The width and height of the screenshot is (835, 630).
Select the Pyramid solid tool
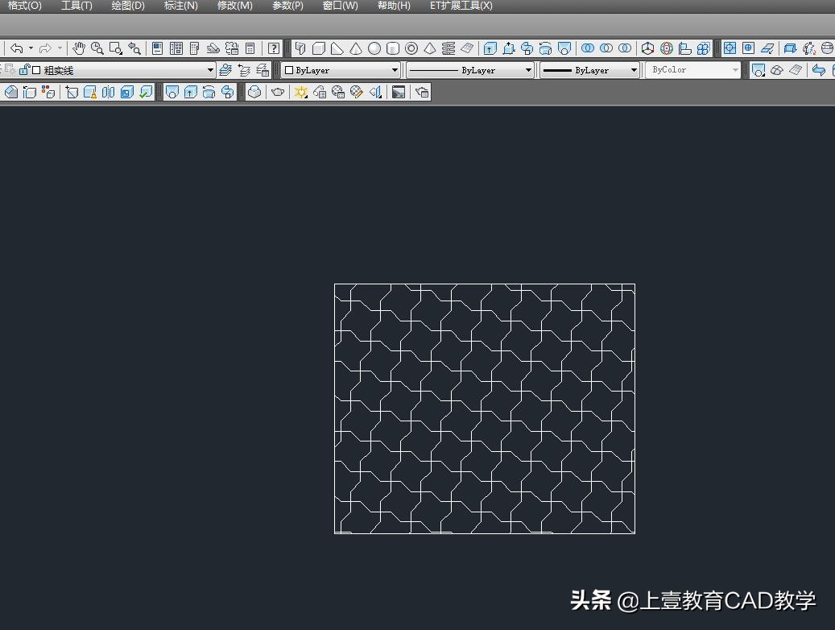[430, 48]
